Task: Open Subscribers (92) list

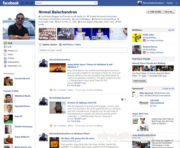Action: pos(15,66)
